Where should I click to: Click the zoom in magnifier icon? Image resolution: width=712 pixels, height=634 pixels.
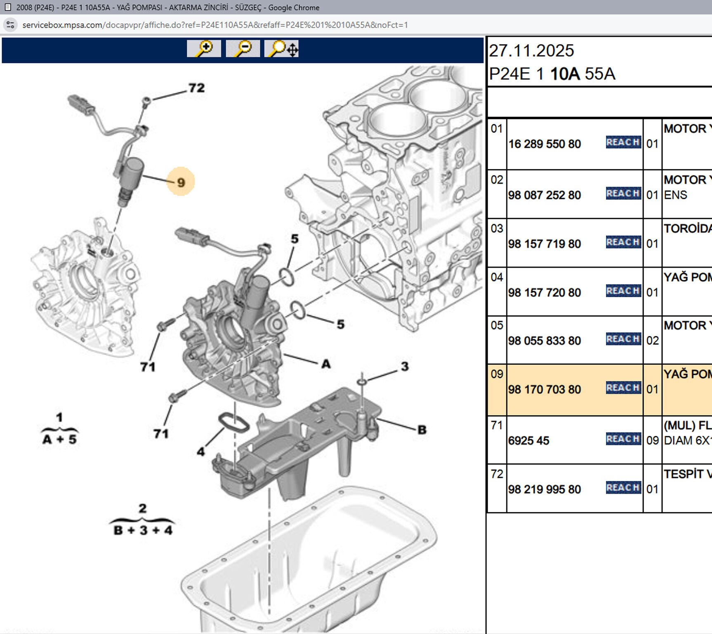pos(204,49)
